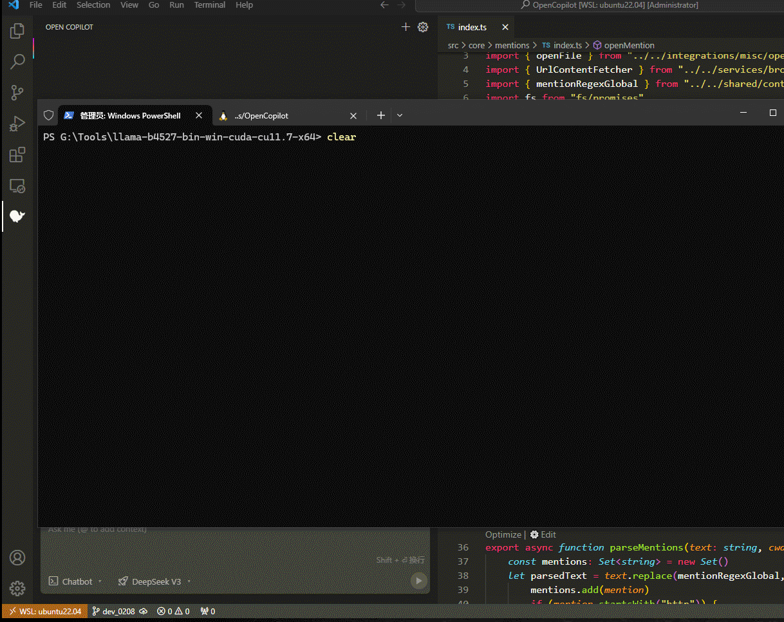Viewport: 784px width, 622px height.
Task: Open Remote Explorer icon in activity bar
Action: (17, 185)
